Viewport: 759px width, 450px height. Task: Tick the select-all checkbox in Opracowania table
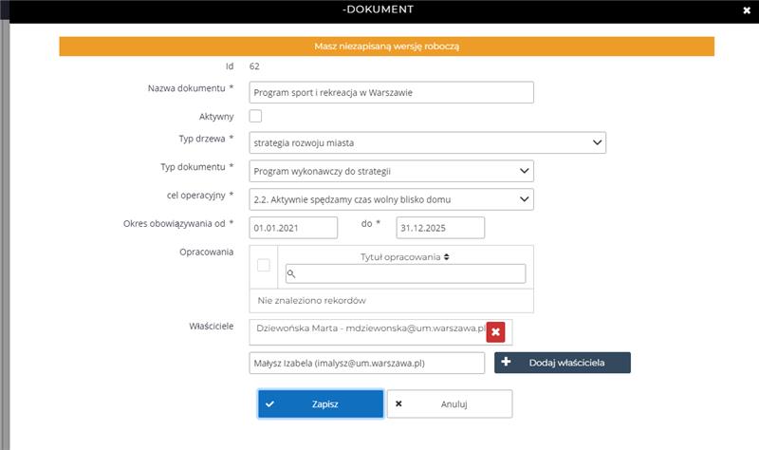tap(264, 265)
